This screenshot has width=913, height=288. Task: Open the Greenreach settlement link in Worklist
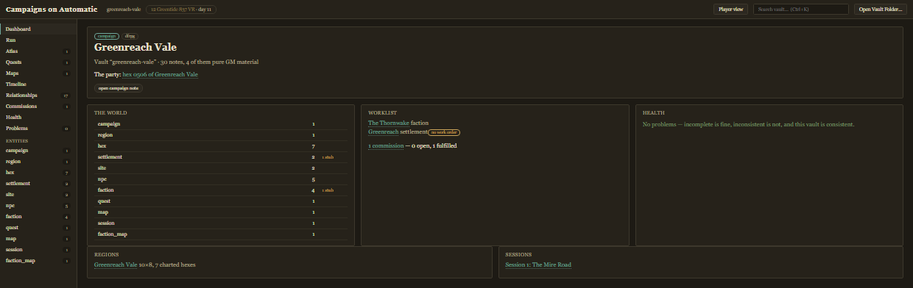click(x=384, y=132)
